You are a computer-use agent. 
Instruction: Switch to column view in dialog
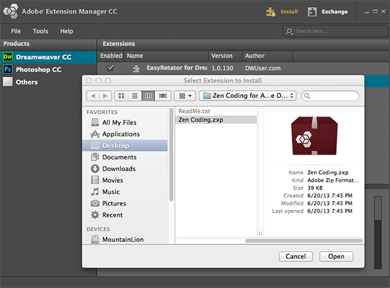coord(148,96)
